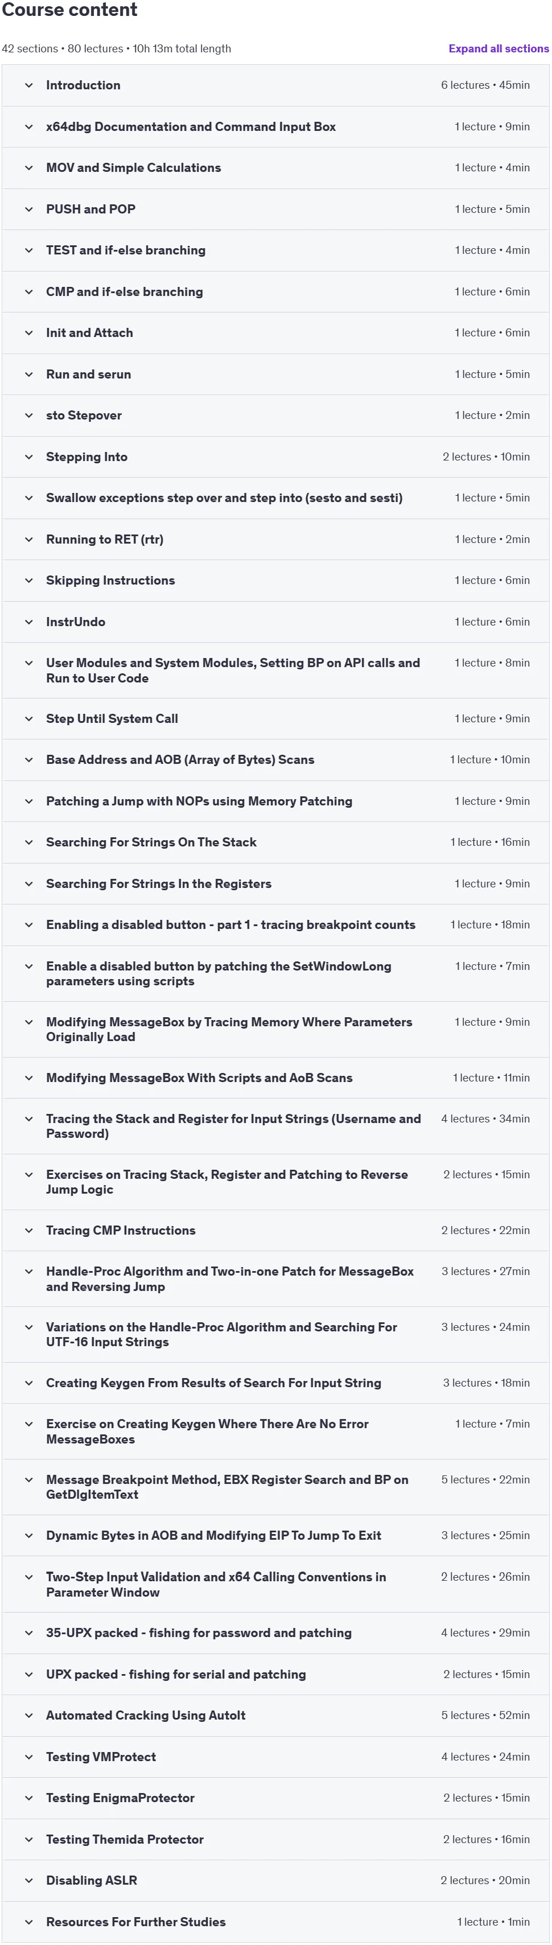Open Creating Keygen From Results section title
The height and width of the screenshot is (1945, 552).
coord(214,1383)
